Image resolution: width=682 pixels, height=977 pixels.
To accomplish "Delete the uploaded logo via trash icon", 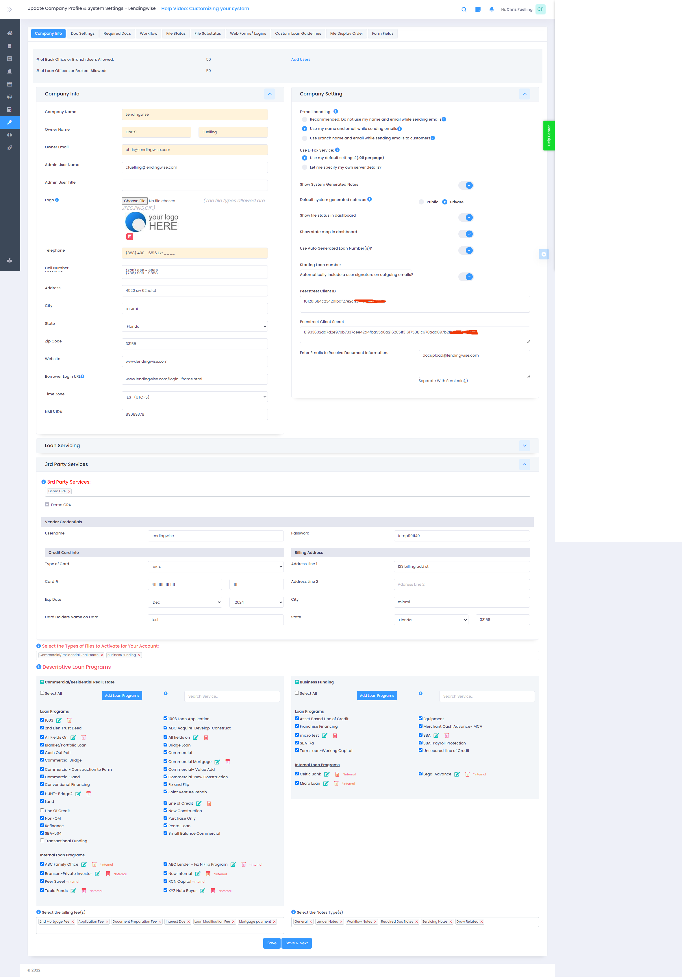I will 130,237.
